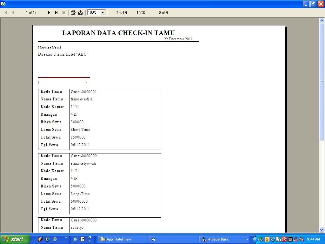Viewport: 325px width, 244px height.
Task: Click the 9:44 AM taskbar clock
Action: 313,239
